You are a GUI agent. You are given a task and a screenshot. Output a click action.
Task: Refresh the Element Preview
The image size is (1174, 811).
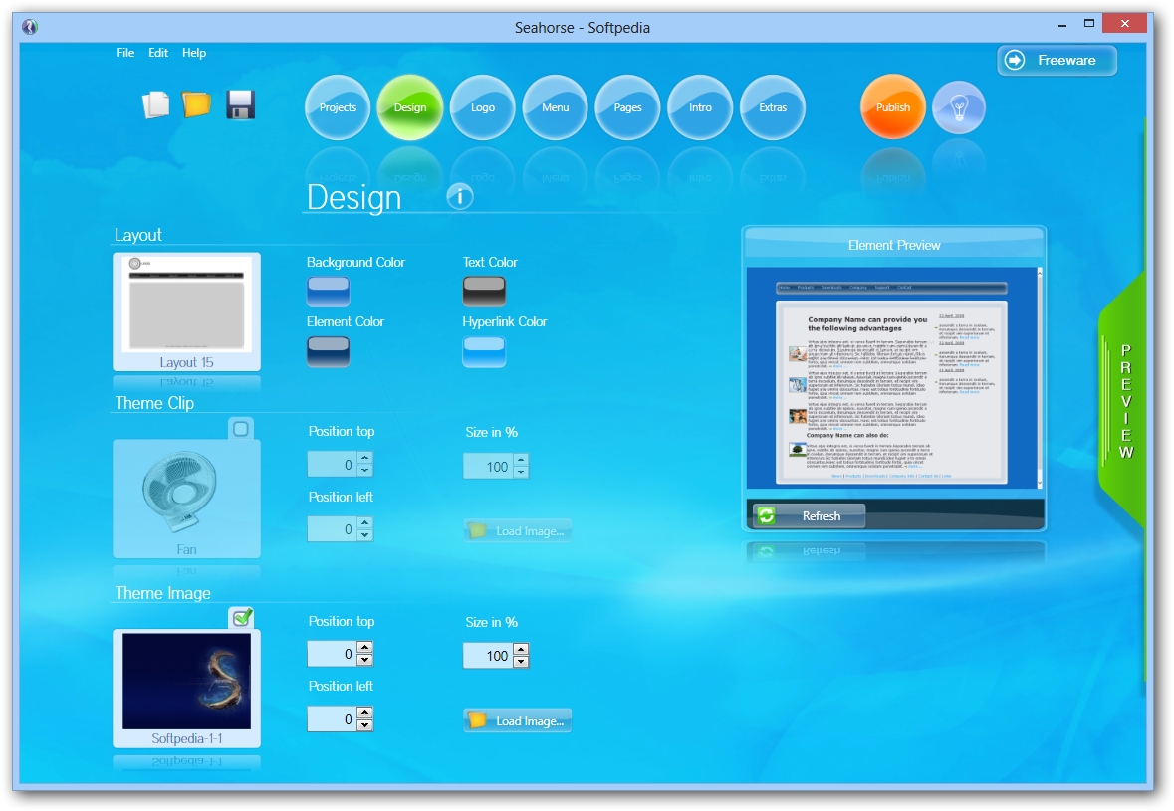809,515
